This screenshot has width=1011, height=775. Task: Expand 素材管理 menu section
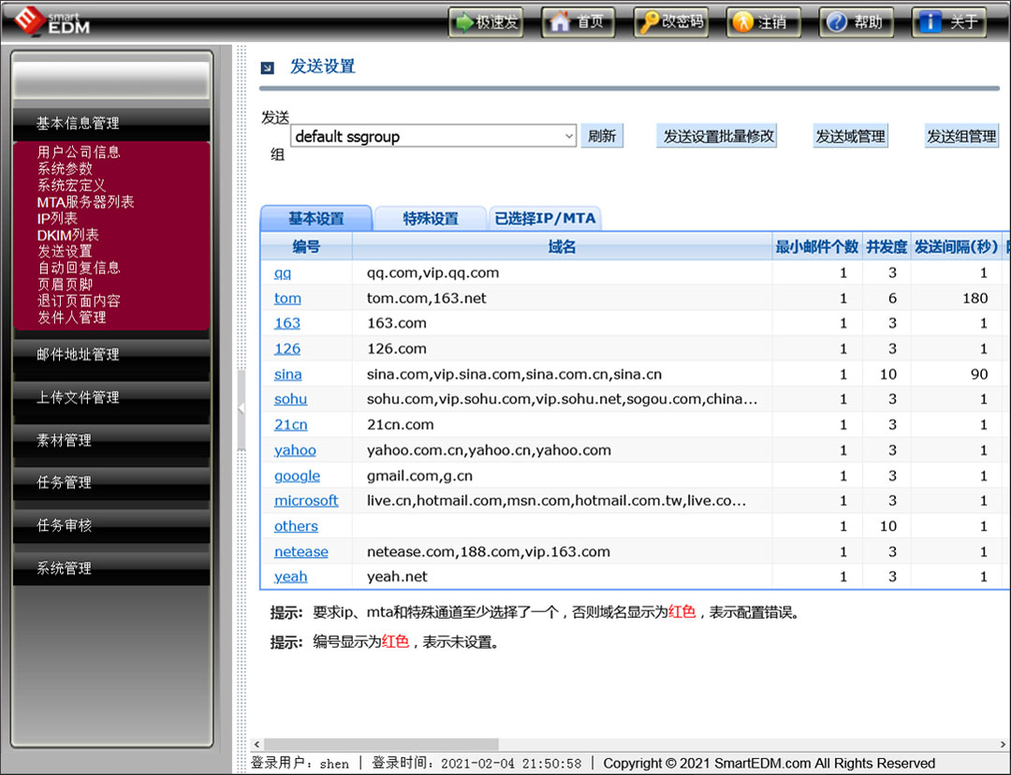(x=110, y=440)
